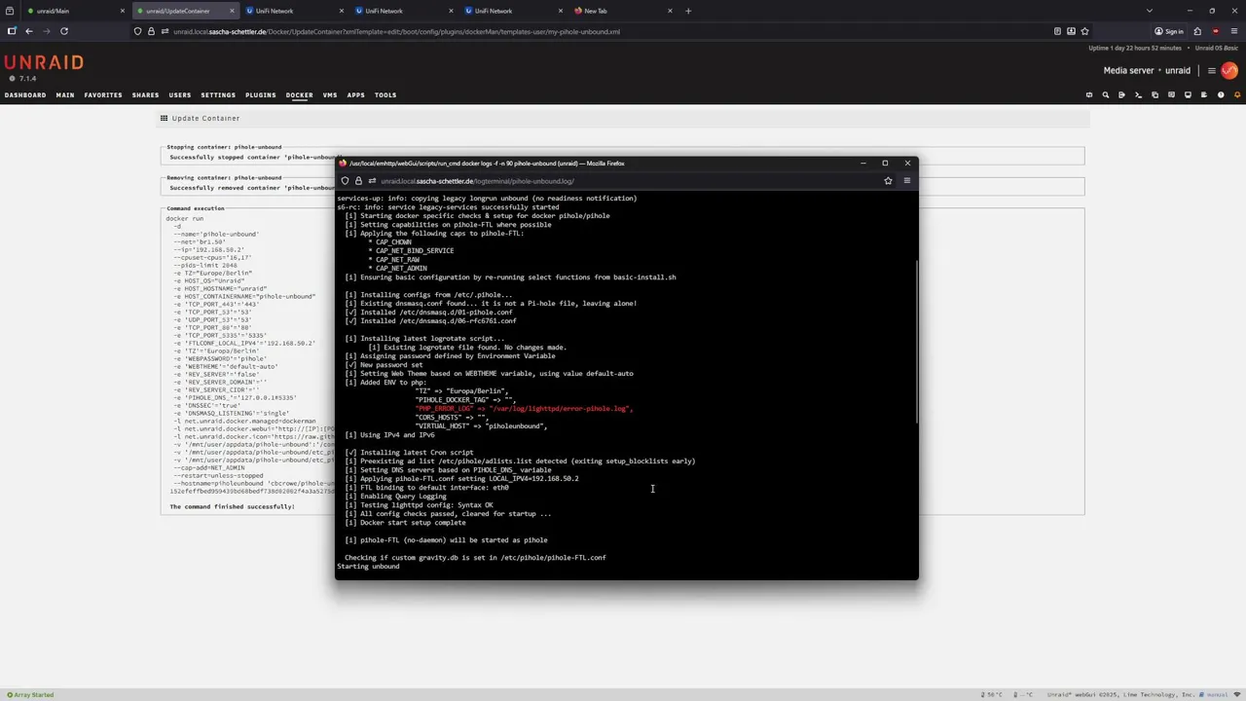Click the copy/windows icon in Unraid toolbar

click(1154, 95)
